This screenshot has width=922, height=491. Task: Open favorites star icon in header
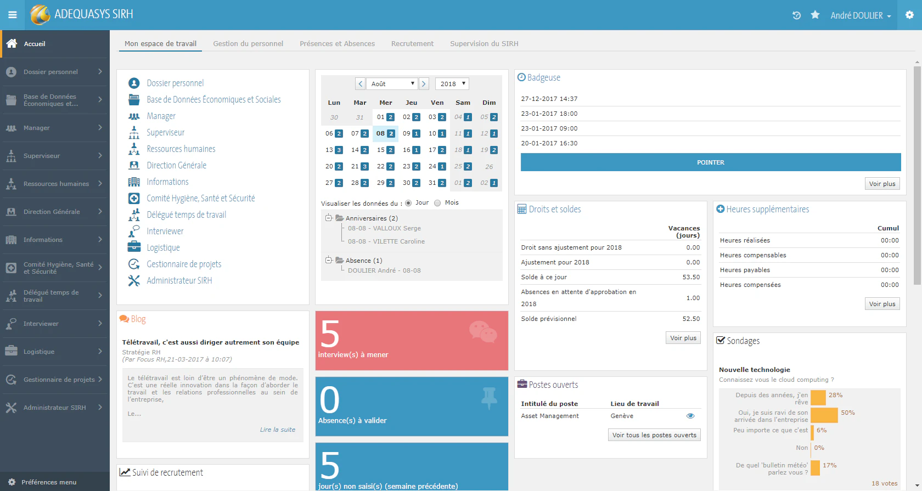815,15
